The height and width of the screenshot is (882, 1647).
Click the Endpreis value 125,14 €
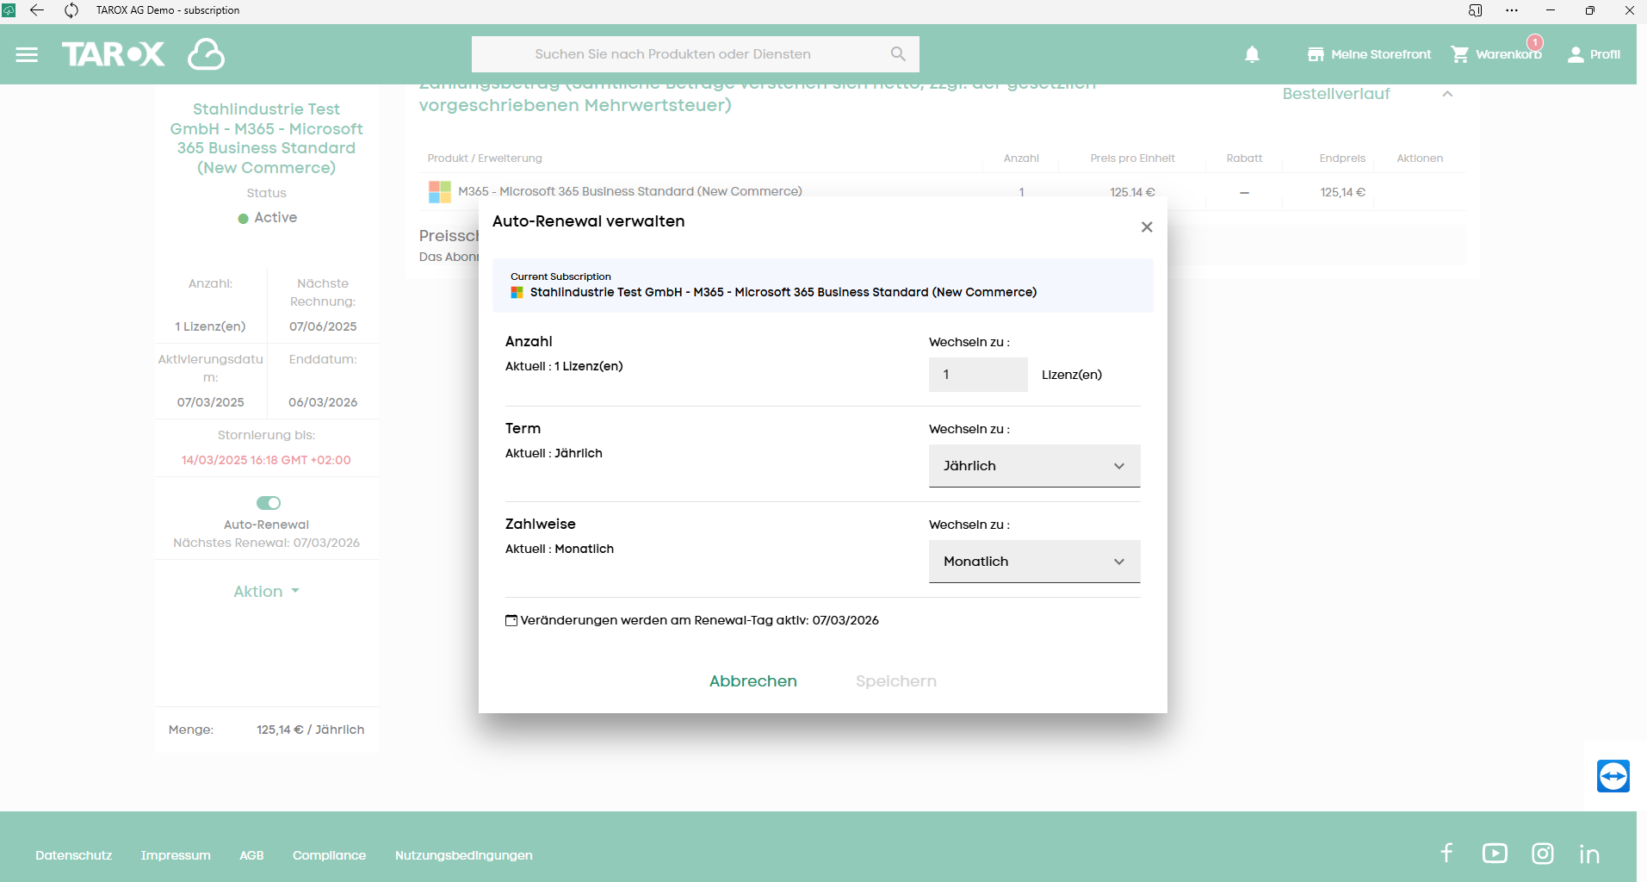coord(1343,192)
